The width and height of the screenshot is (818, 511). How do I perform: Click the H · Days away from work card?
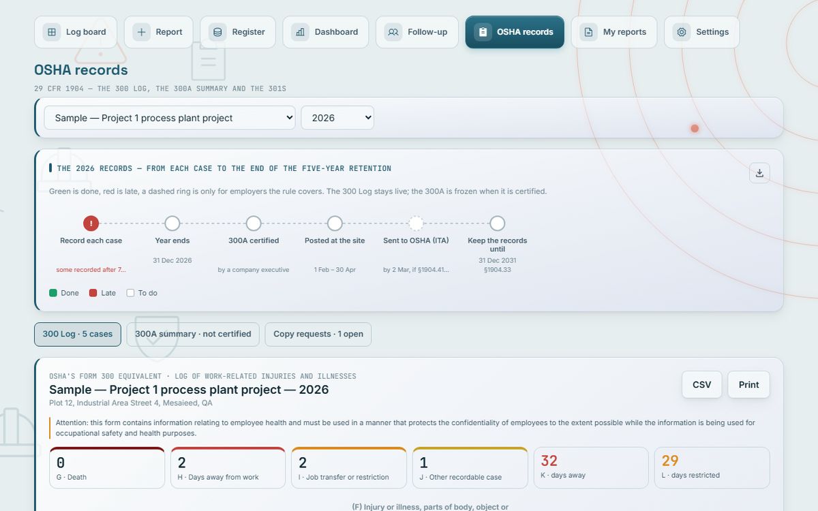tap(228, 467)
